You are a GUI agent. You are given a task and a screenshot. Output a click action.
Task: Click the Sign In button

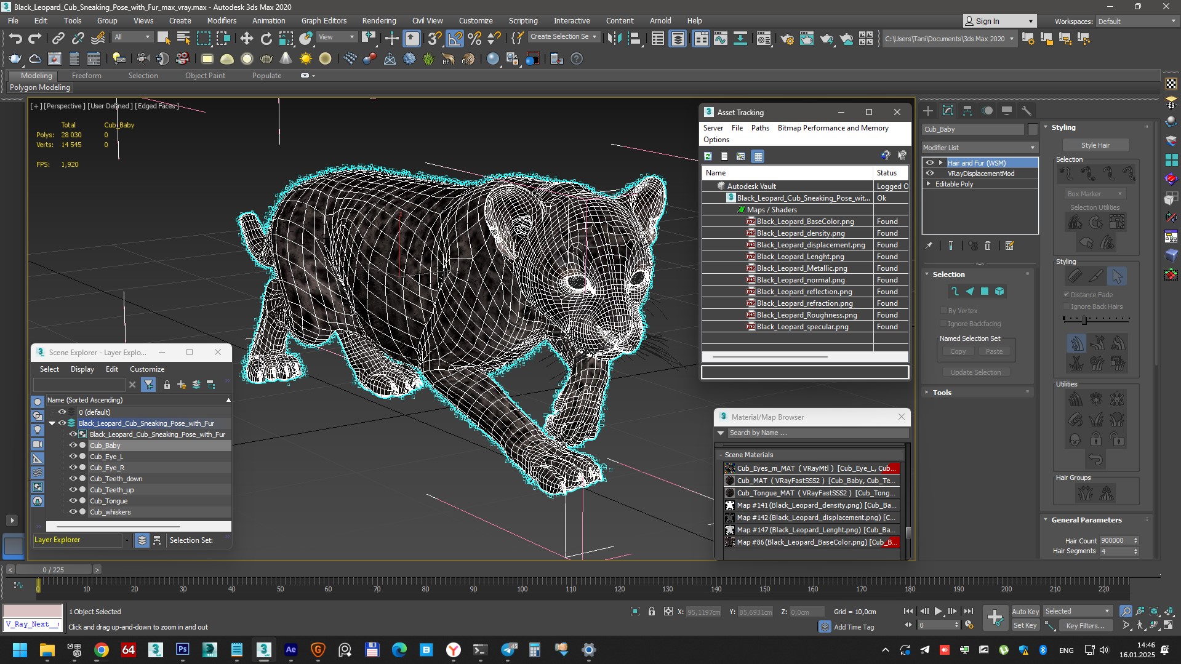999,21
